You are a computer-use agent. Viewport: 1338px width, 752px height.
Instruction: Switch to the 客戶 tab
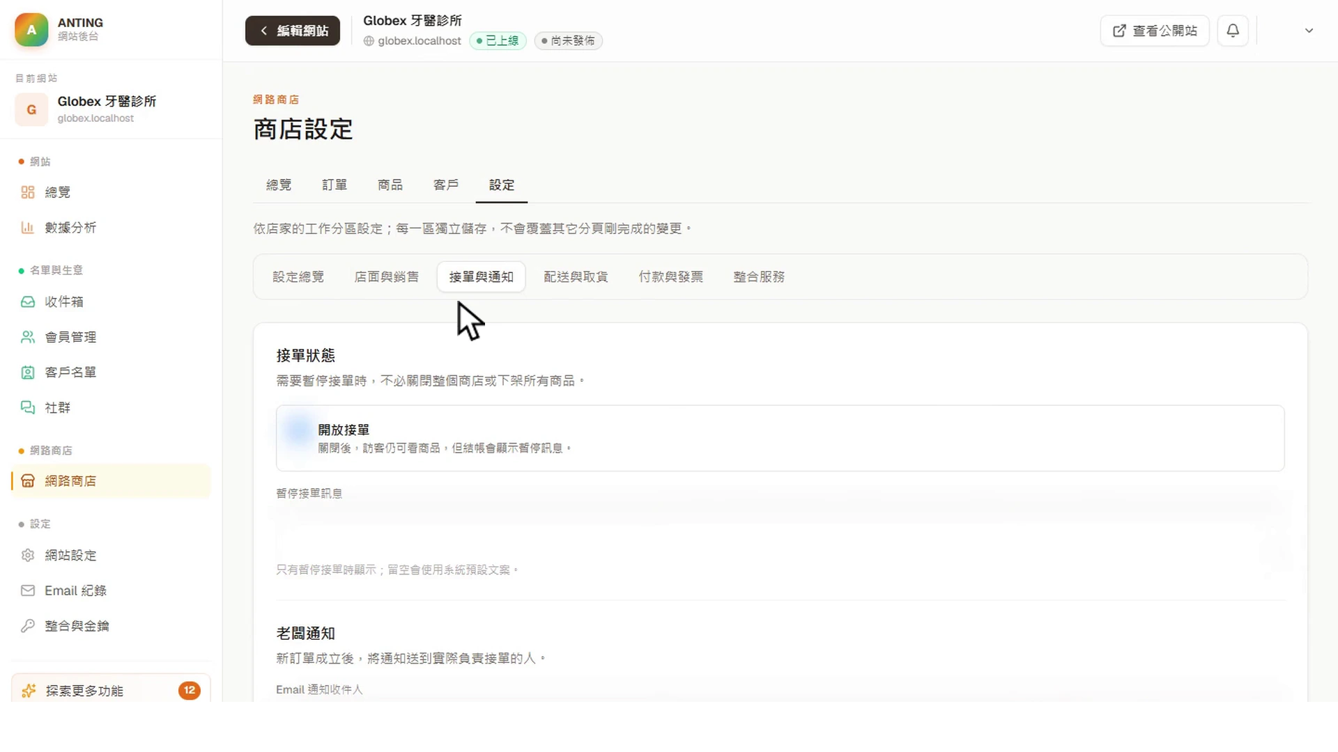(446, 185)
